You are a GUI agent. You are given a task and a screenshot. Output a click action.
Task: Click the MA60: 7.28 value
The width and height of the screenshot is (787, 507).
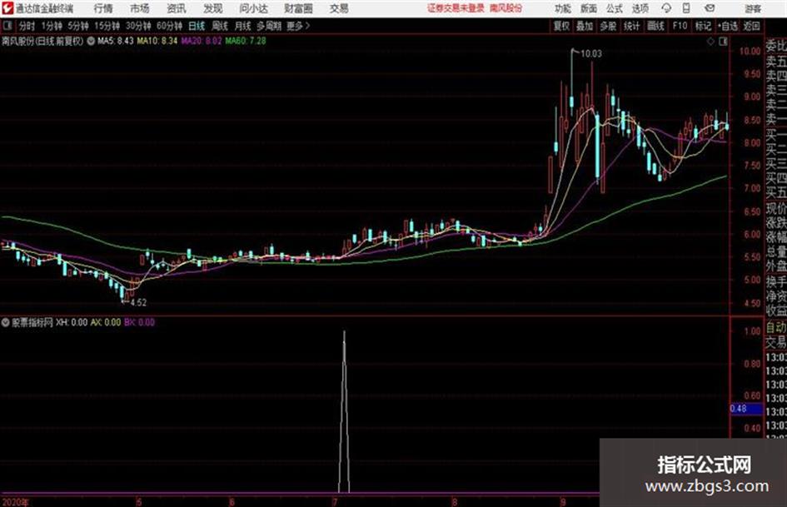click(x=246, y=41)
